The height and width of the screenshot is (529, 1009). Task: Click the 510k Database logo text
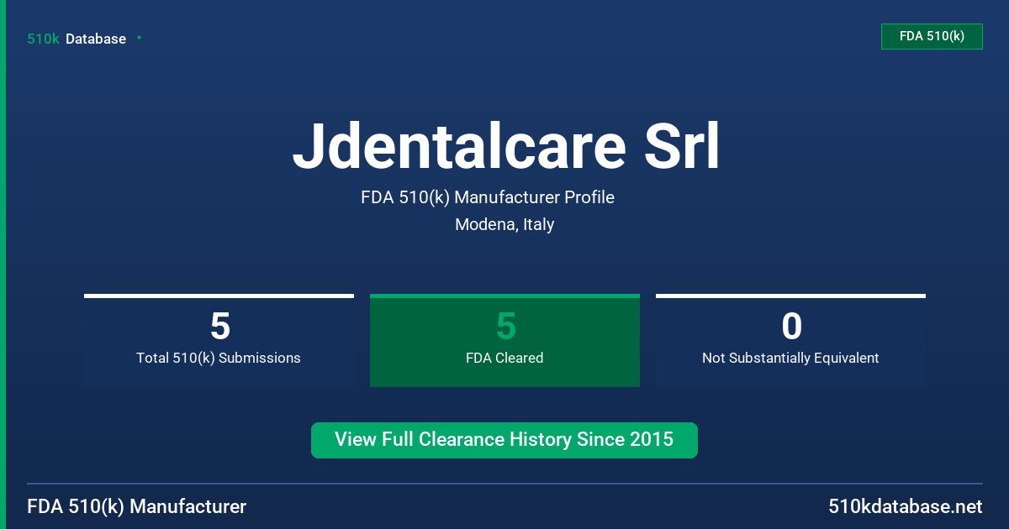[x=77, y=39]
